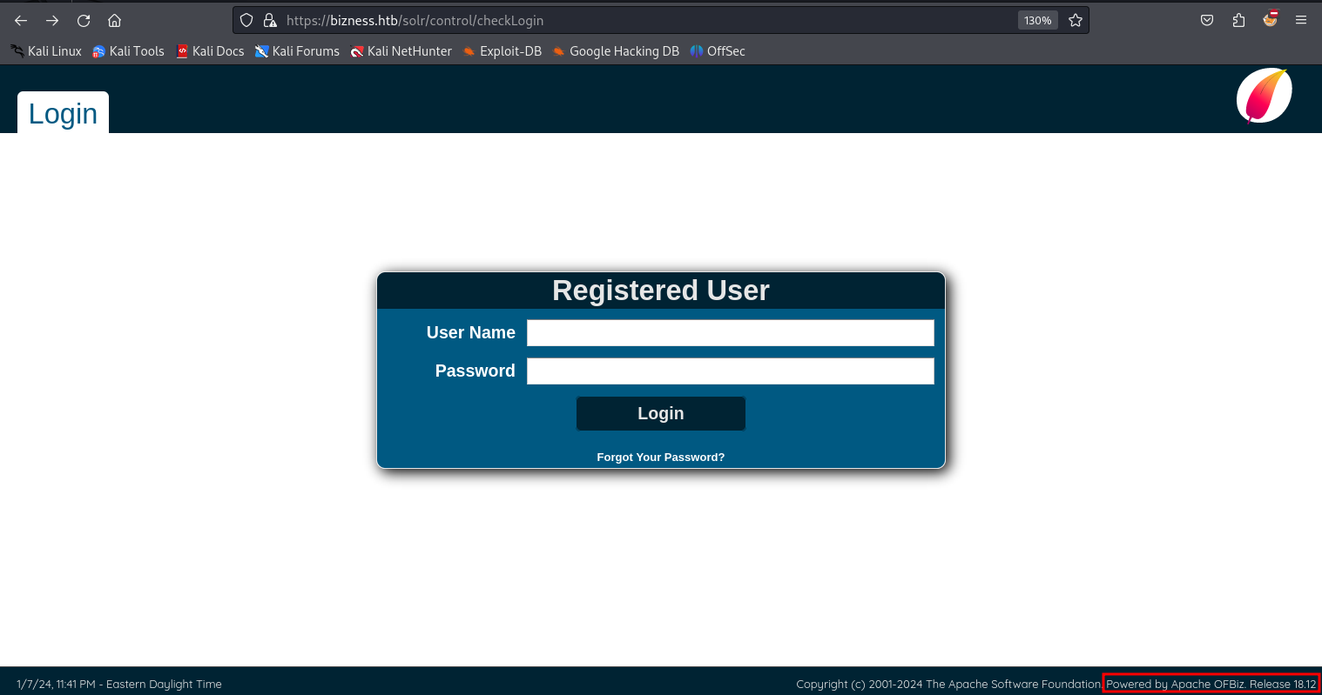Reload the current page

point(84,20)
